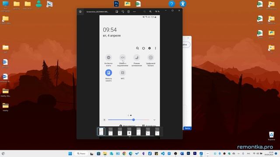Select the first filmstrip thumbnail
280x157 pixels.
click(101, 132)
